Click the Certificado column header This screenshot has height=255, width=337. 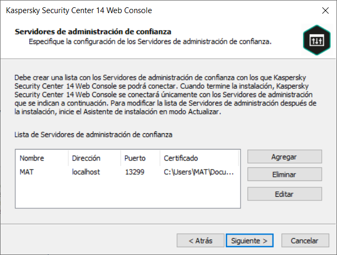click(x=181, y=158)
